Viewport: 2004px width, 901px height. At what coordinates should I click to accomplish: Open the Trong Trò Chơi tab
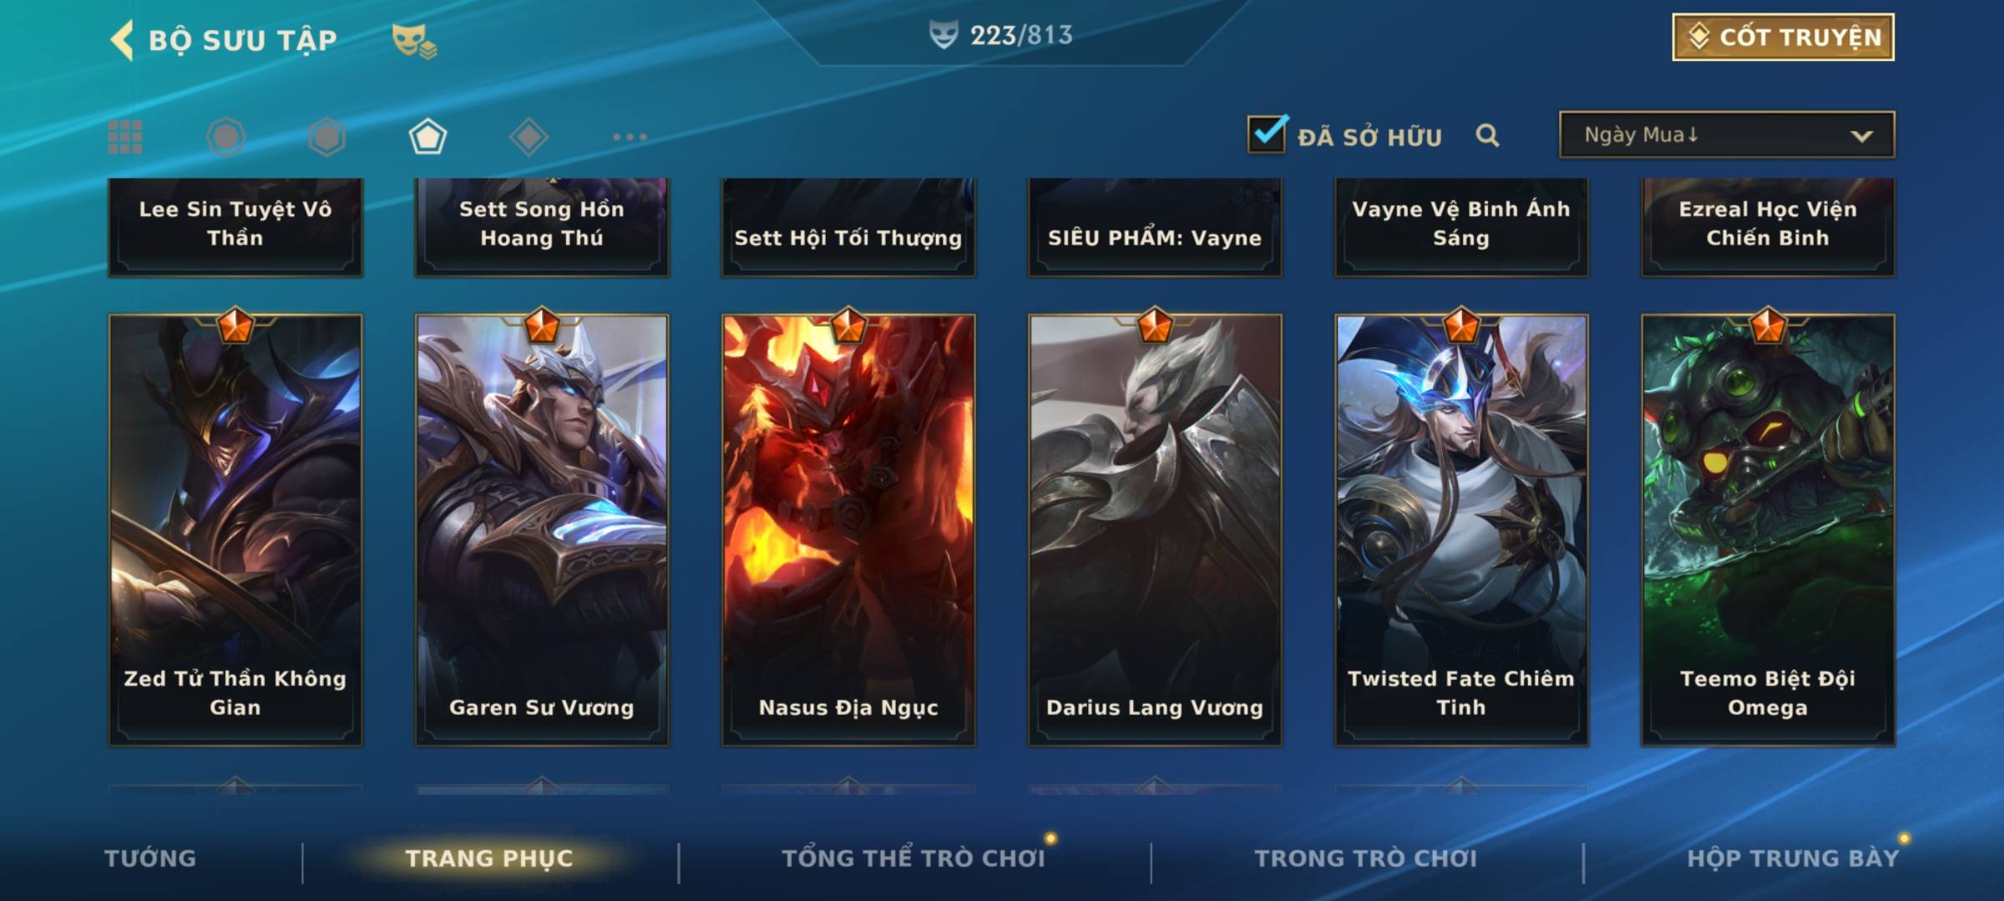click(x=1366, y=858)
